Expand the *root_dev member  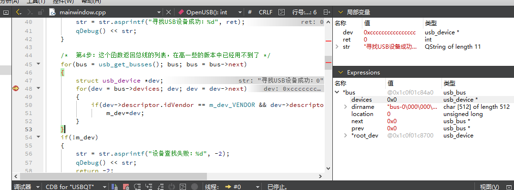[345, 136]
